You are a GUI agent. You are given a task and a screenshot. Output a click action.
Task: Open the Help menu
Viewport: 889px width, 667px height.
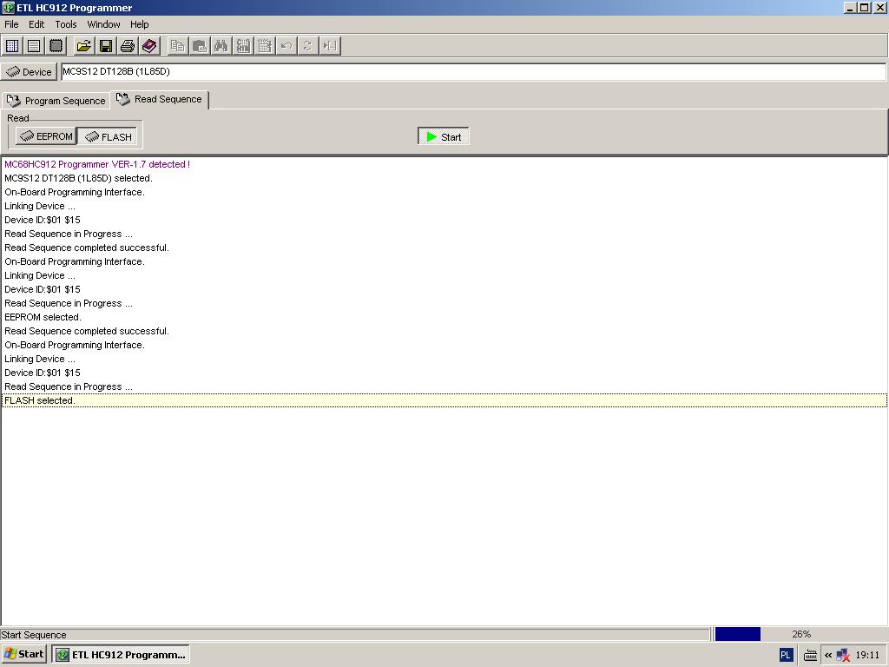click(140, 24)
